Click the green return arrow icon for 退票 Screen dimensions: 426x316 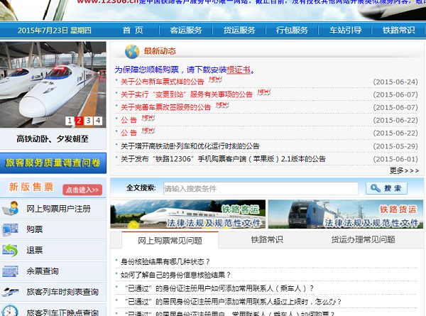[x=11, y=250]
